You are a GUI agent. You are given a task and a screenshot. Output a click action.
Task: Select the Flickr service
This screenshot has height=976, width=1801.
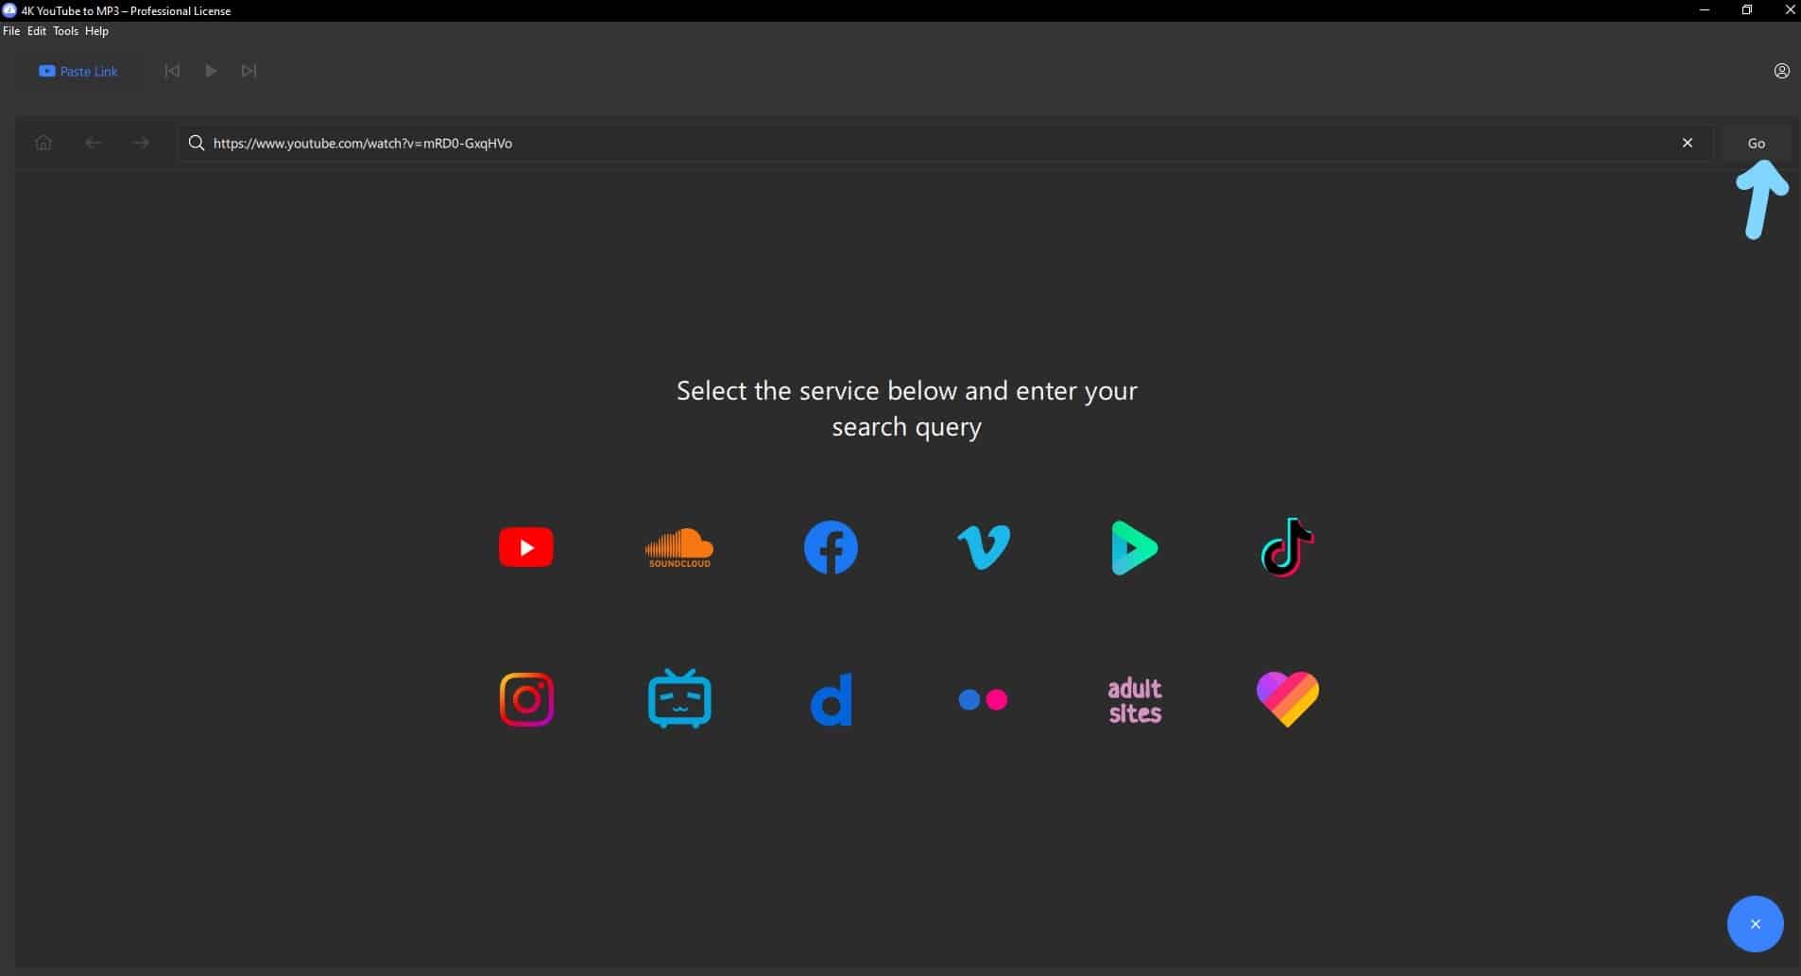(x=983, y=699)
